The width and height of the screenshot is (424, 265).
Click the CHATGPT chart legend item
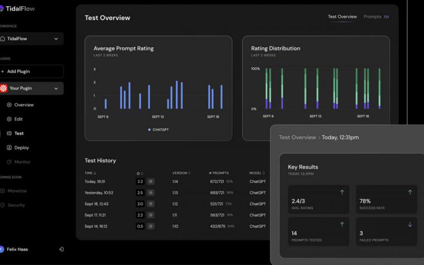click(158, 130)
